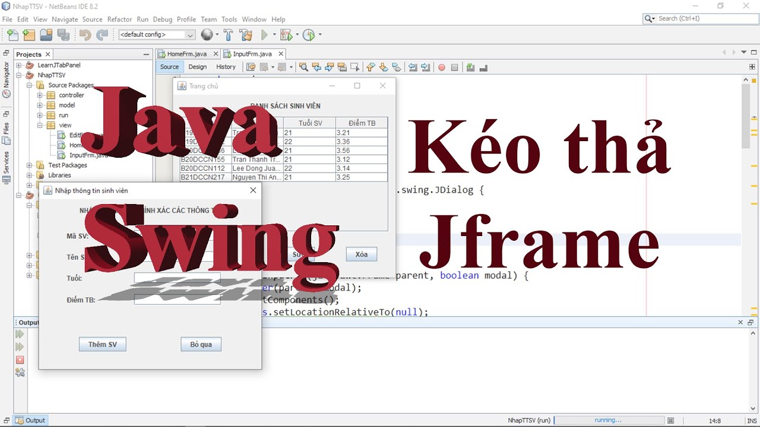
Task: Click the Find Next Occurrence icon
Action: (x=329, y=67)
